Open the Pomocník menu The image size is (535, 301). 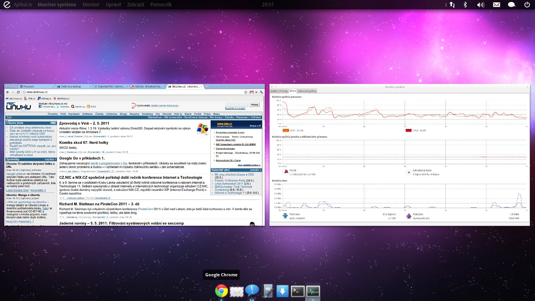pyautogui.click(x=161, y=5)
